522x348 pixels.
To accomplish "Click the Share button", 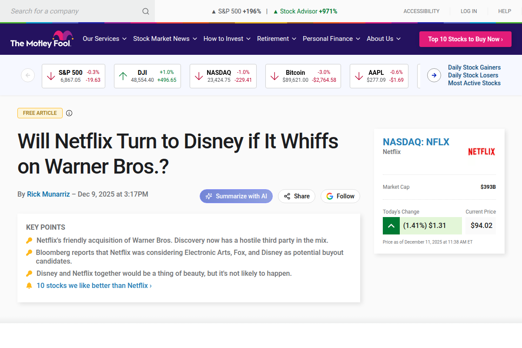I will 297,196.
